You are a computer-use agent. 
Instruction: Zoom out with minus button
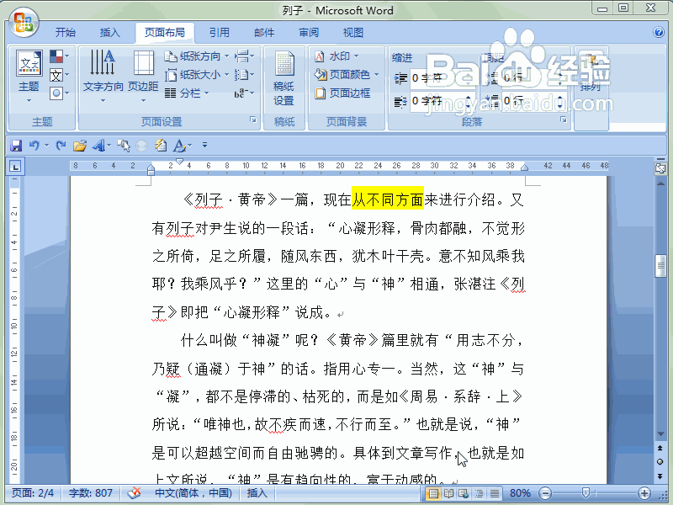tap(545, 493)
